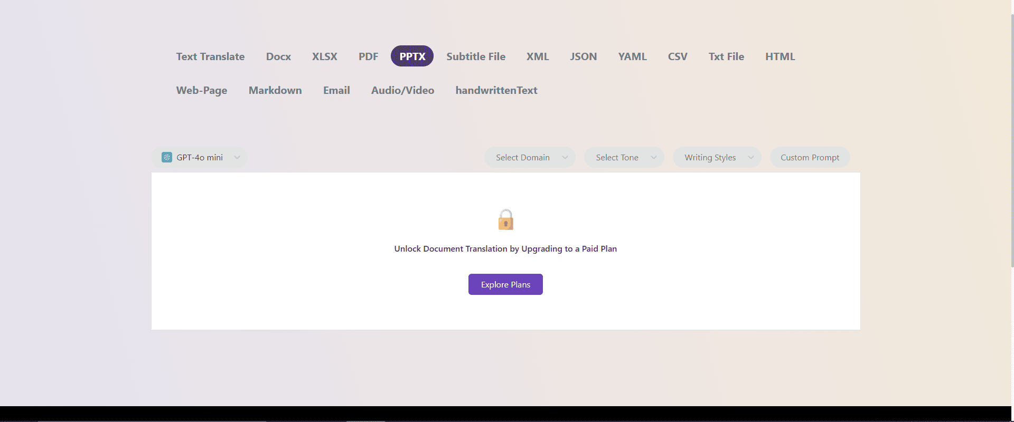Click the Explore Plans button
Image resolution: width=1014 pixels, height=422 pixels.
[505, 284]
